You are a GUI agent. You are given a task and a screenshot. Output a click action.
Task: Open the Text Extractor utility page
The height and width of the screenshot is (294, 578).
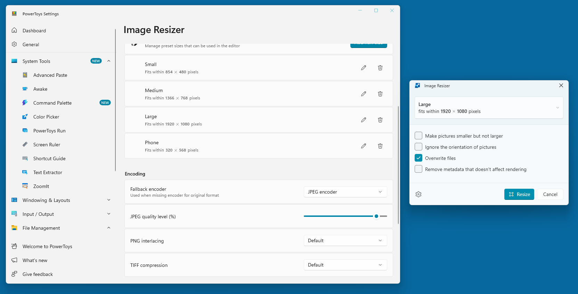pyautogui.click(x=48, y=172)
